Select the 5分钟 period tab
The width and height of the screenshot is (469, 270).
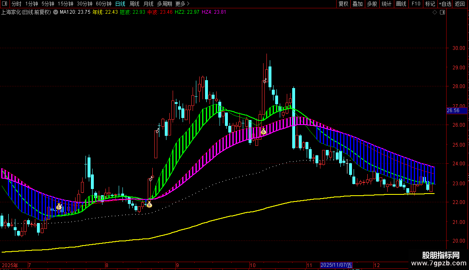click(48, 4)
